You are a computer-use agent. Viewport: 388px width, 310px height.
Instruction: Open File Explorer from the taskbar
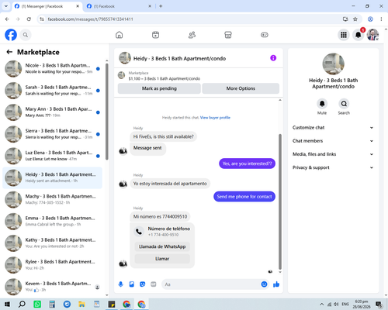[81, 304]
